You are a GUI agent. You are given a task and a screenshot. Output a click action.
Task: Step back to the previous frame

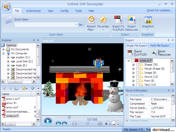click(x=58, y=123)
